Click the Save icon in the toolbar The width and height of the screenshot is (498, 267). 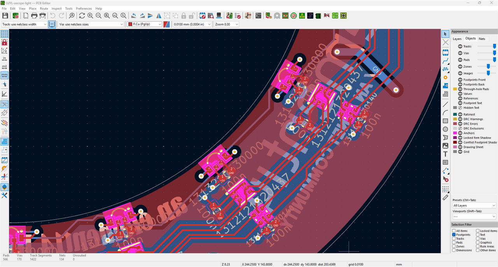click(5, 16)
